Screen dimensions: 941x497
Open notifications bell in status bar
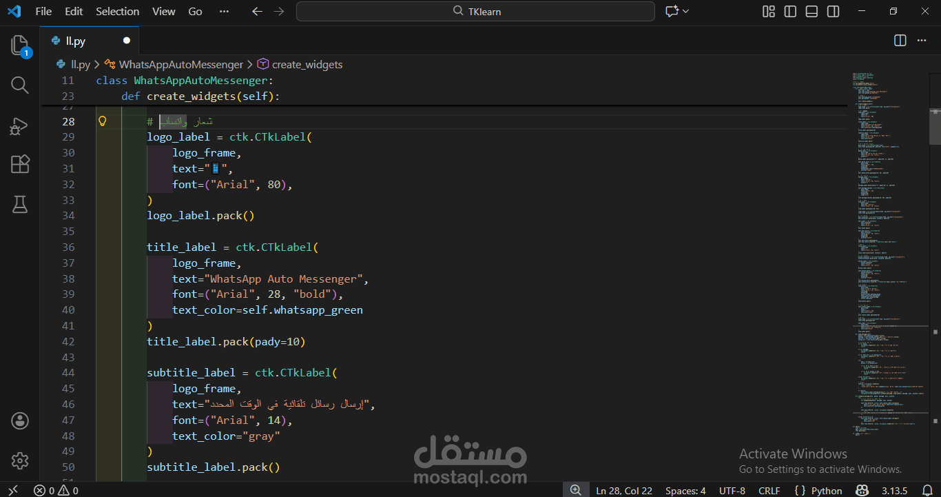pos(927,491)
